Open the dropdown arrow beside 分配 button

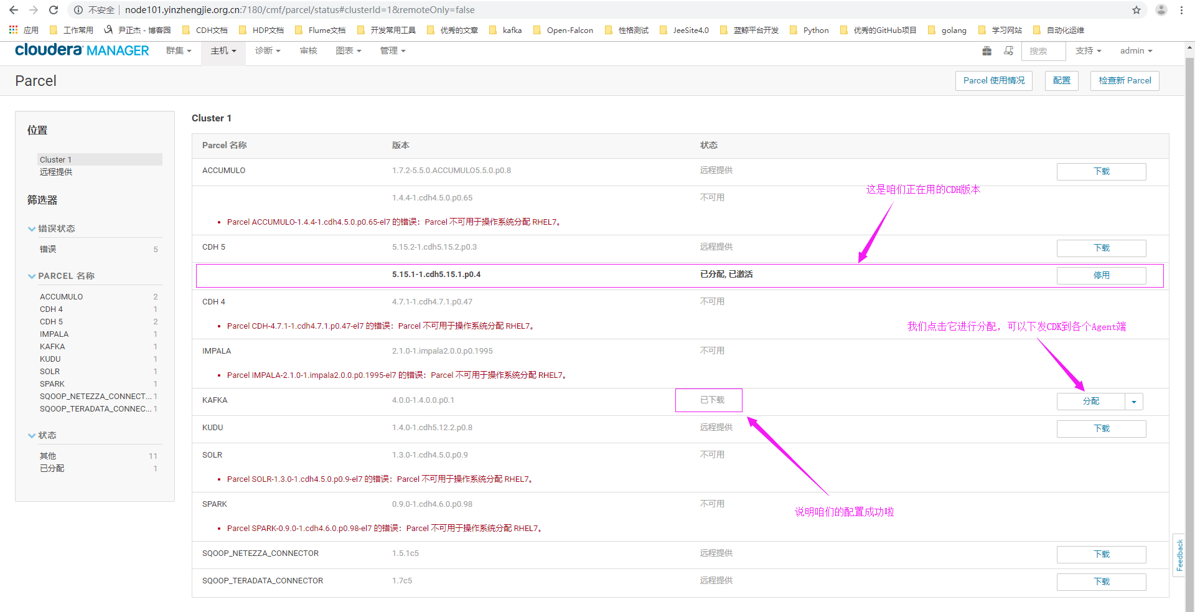(x=1134, y=401)
